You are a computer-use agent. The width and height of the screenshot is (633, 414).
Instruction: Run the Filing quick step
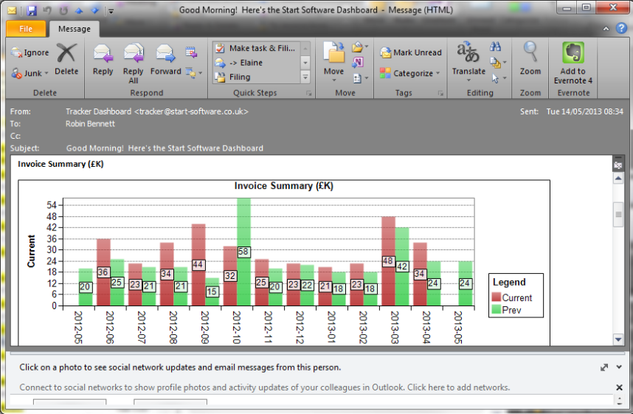pyautogui.click(x=257, y=77)
